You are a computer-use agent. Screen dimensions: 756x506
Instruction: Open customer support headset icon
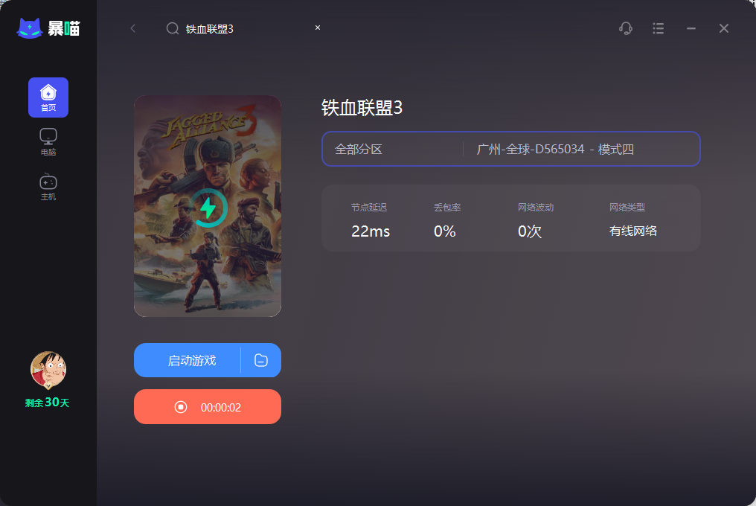click(626, 28)
